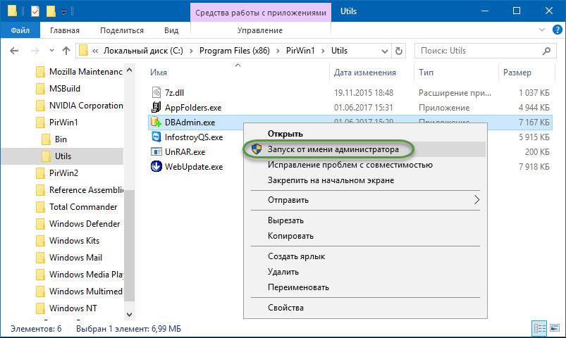Click the 7z.dll file icon

pos(156,92)
